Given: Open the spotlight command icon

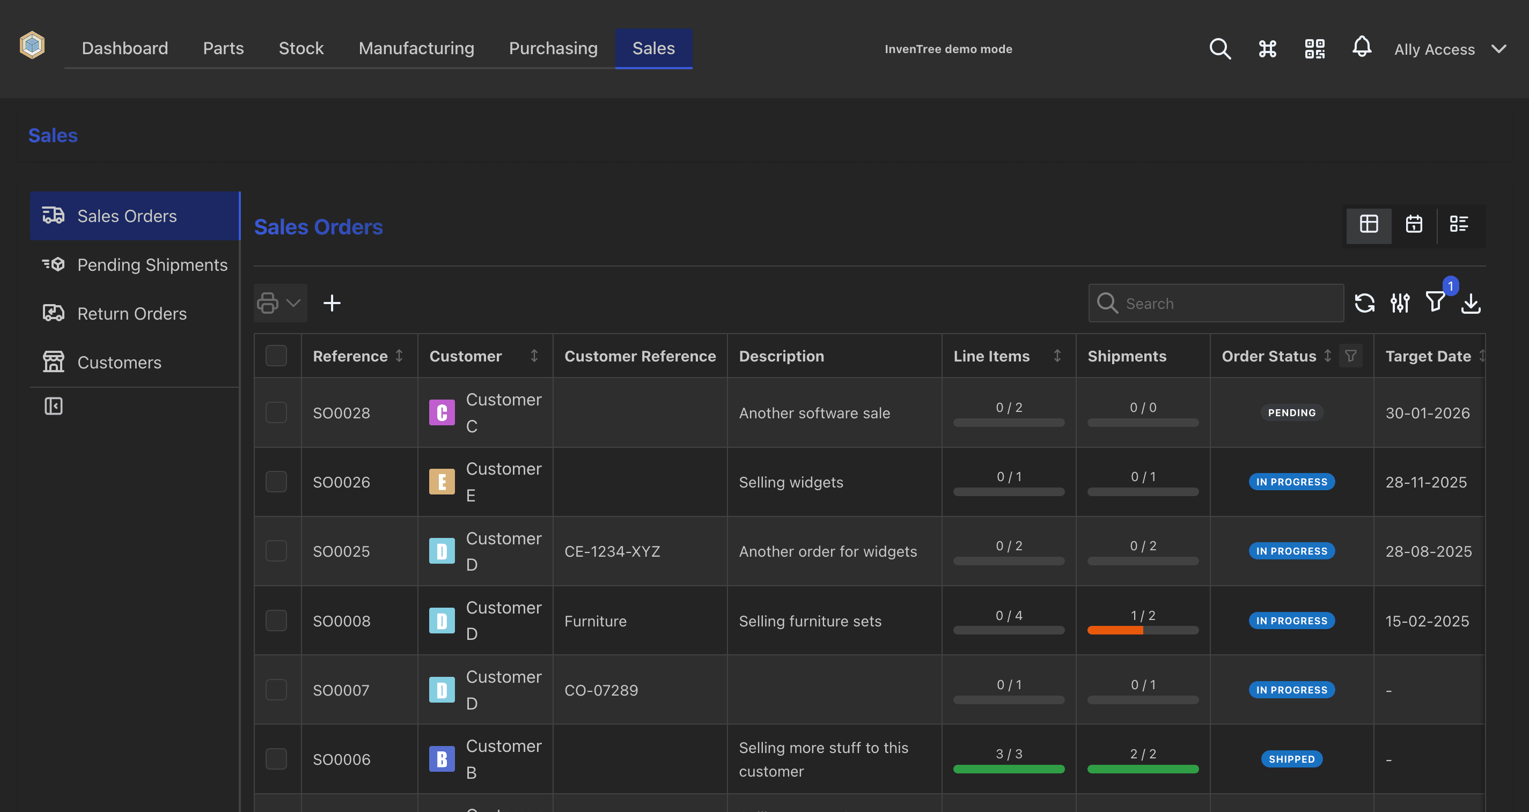Looking at the screenshot, I should (1267, 49).
